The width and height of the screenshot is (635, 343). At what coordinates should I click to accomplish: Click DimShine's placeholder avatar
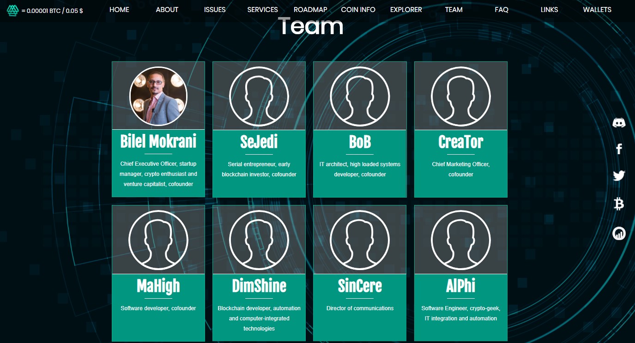(259, 240)
